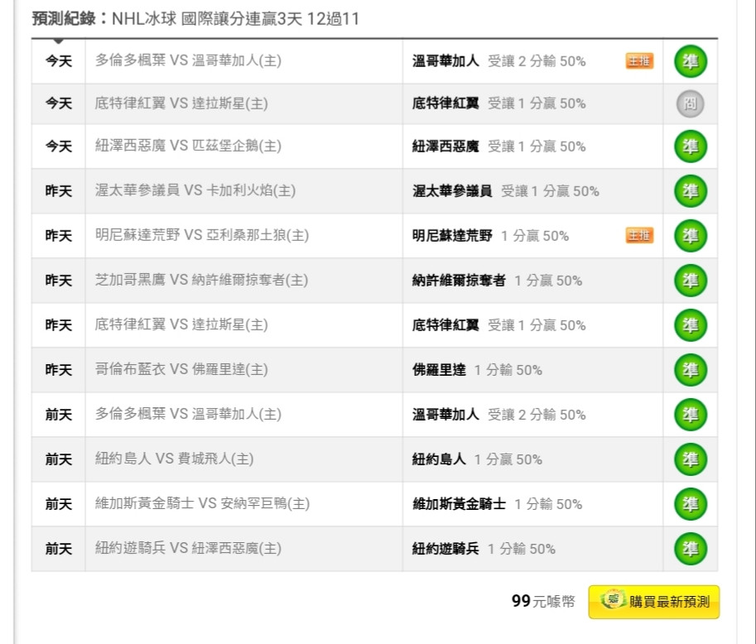Screen dimensions: 756x644
Task: Select the matchup 紐澤西惡魔 VS 匹茲堡企鵝(主)
Action: point(188,146)
